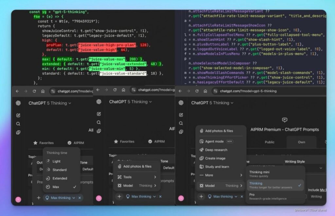The image size is (335, 216).
Task: Expand the Tools submenu
Action: [x=137, y=177]
